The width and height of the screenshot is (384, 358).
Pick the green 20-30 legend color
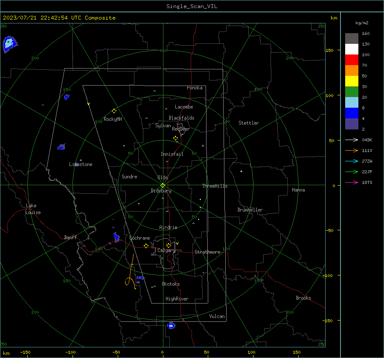[352, 92]
